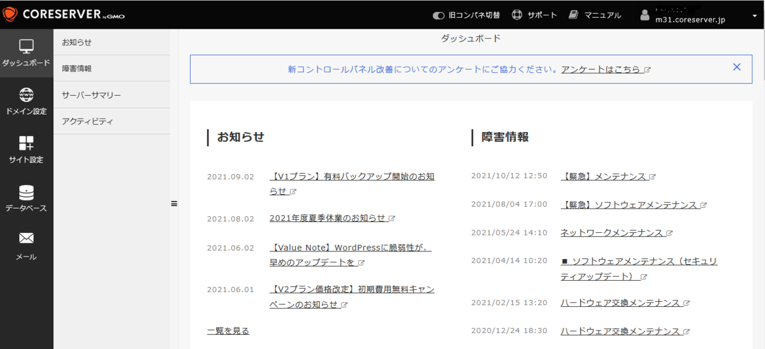This screenshot has width=765, height=349.
Task: Click external-link icon after 【緊急】メンテナンス
Action: 653,177
